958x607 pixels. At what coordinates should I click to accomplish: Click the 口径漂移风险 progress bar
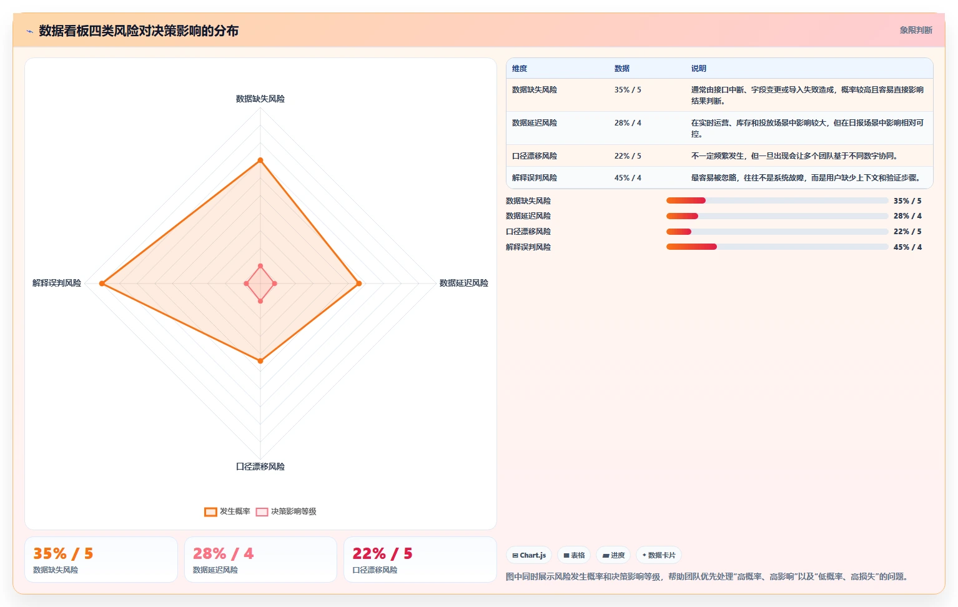click(777, 232)
